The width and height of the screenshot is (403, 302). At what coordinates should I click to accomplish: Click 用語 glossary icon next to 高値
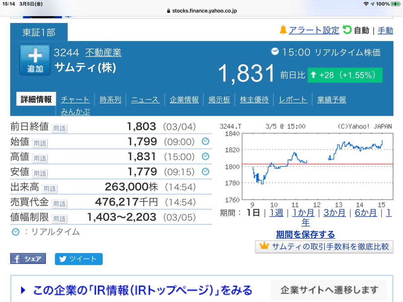click(x=40, y=158)
